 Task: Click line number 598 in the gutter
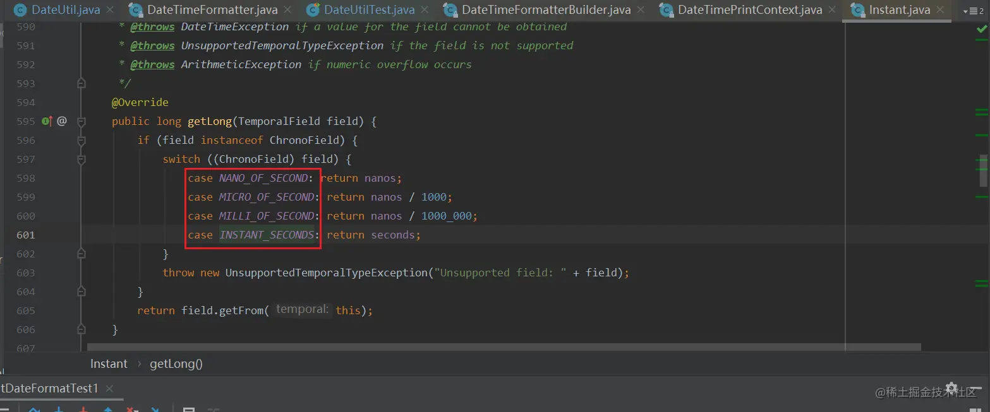[x=26, y=178]
